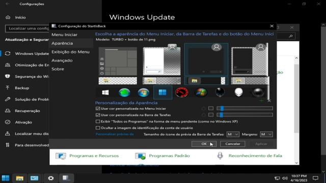This screenshot has width=326, height=183.
Task: Switch to the Avançado tab
Action: 62,60
